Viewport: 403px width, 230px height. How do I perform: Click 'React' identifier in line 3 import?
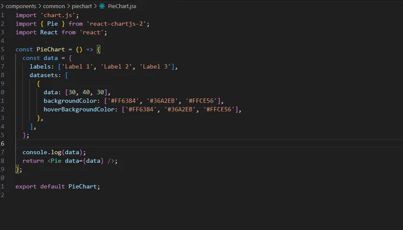pos(49,32)
